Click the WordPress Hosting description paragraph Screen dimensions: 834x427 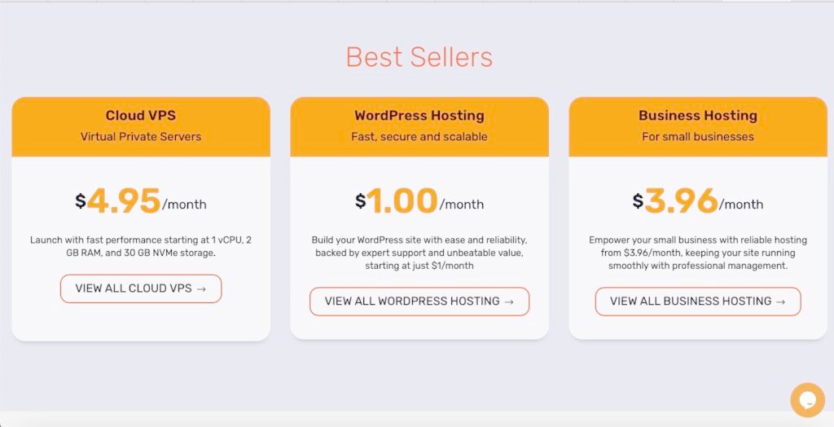pyautogui.click(x=419, y=253)
